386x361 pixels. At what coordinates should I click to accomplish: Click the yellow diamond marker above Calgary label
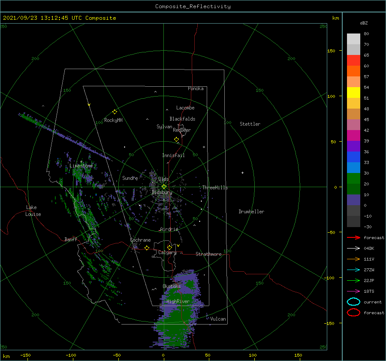click(169, 247)
